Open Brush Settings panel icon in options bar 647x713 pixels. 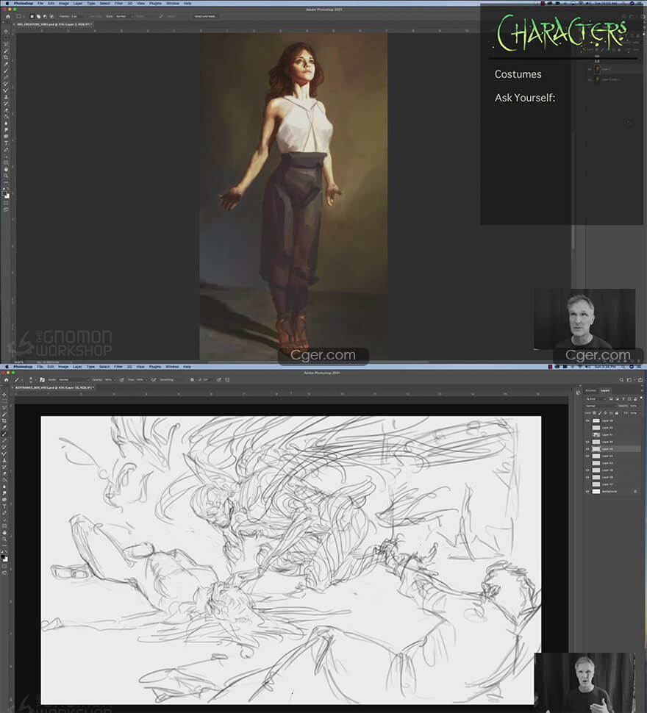(43, 380)
